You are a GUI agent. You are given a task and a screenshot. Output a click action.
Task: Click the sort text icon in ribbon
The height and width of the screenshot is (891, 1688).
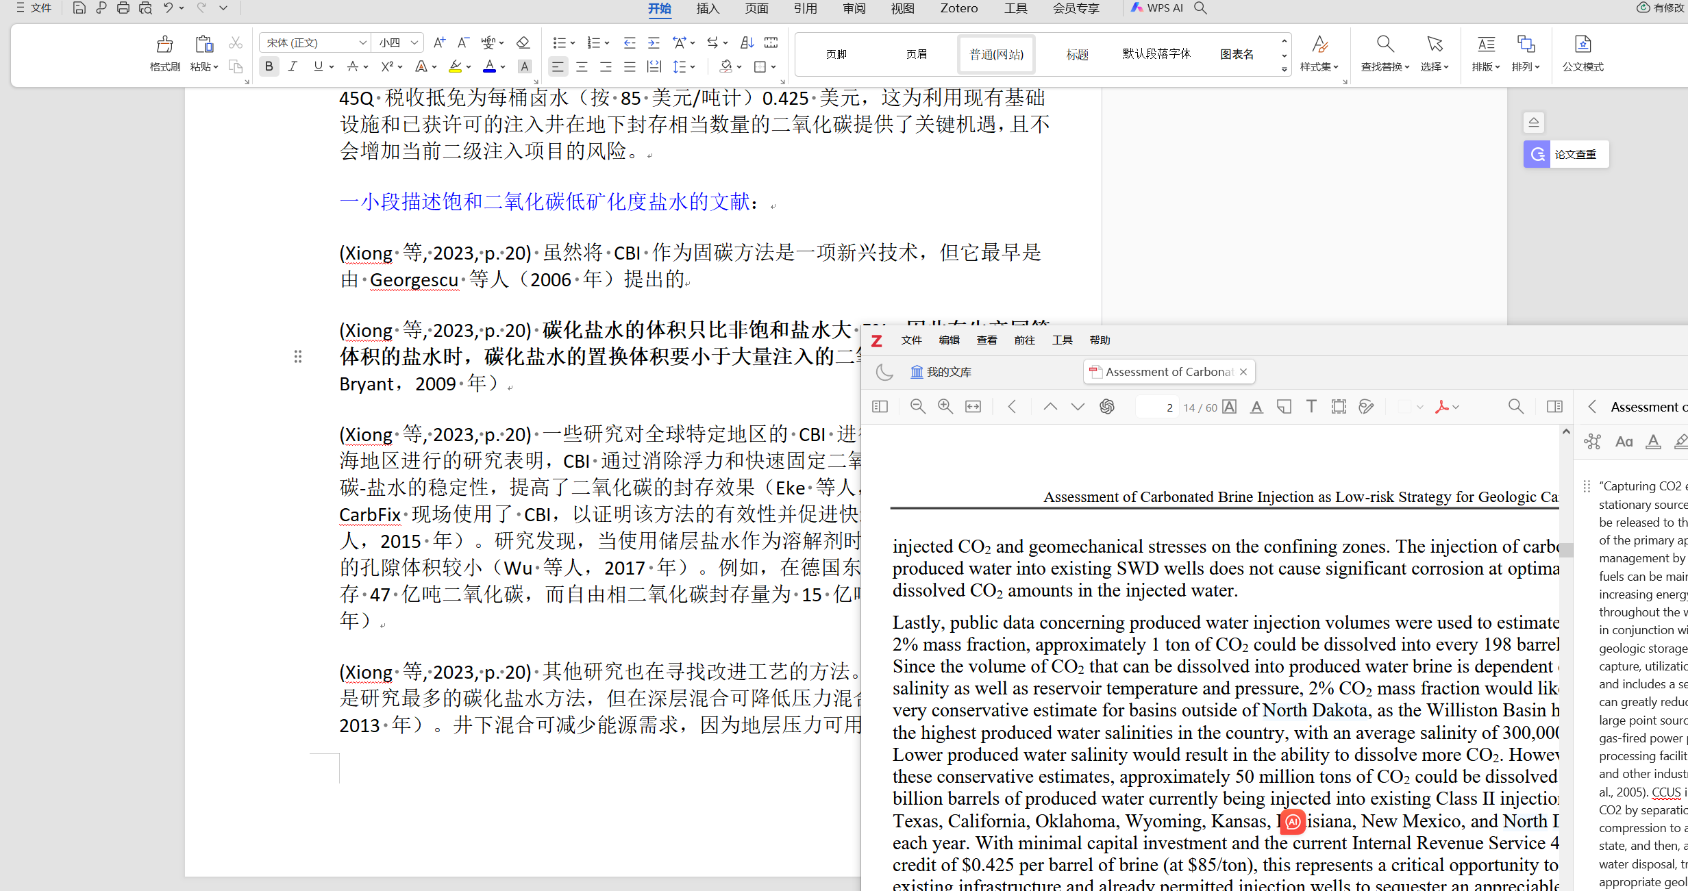coord(747,42)
